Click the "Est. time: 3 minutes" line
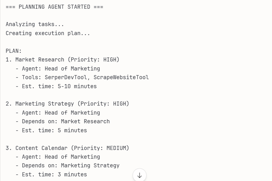Screen dimensions: 272x181 51,174
